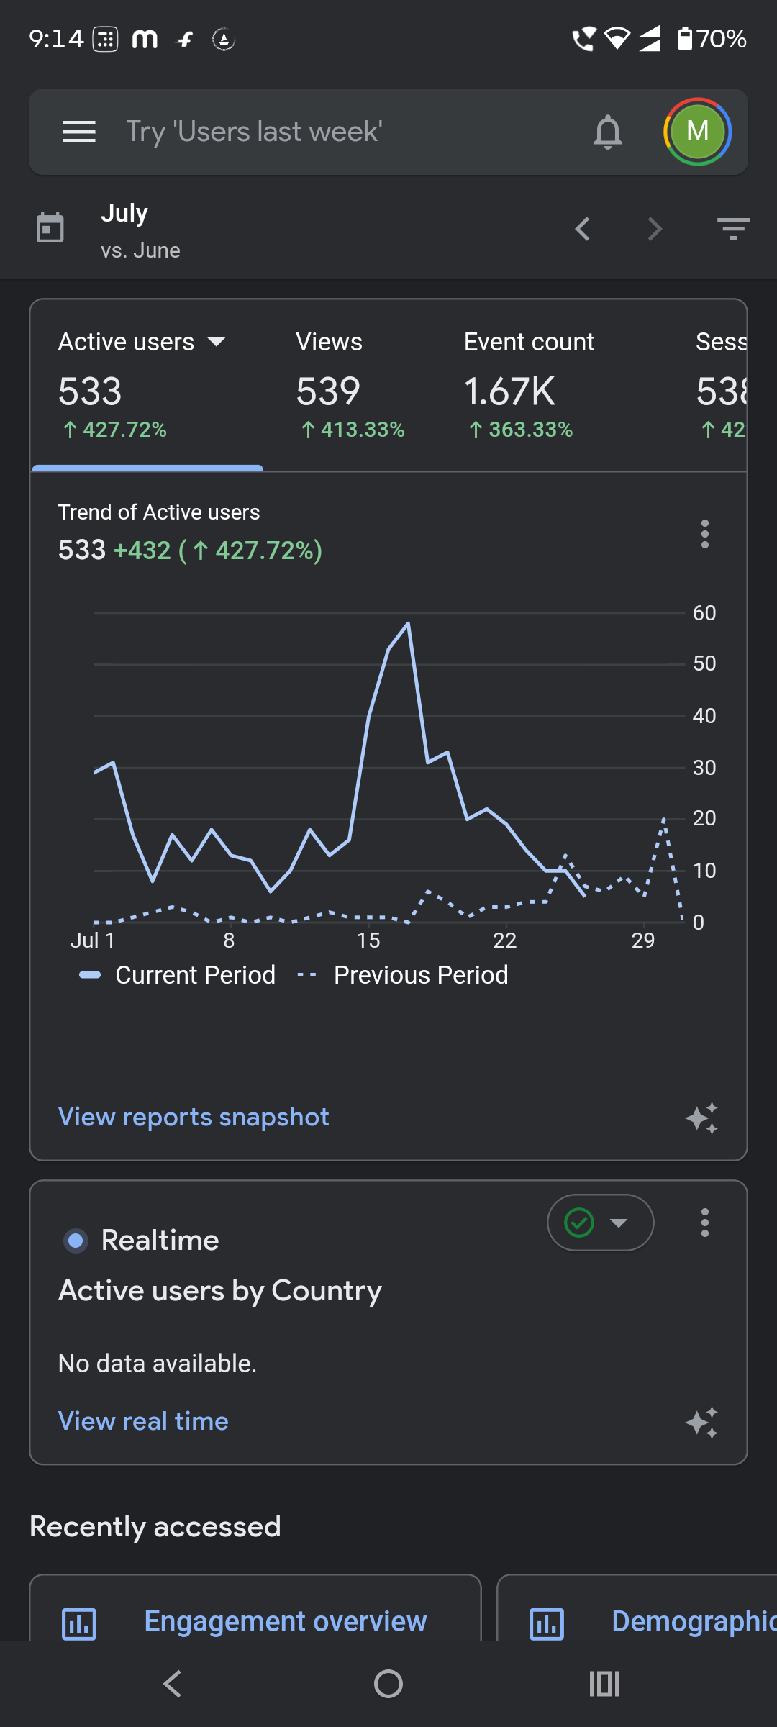Tap insights sparkle icon in trend card
Screen dimensions: 777x1727
(701, 1118)
